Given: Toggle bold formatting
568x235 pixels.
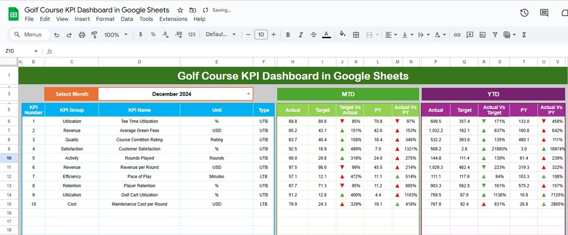Looking at the screenshot, I should [x=288, y=35].
